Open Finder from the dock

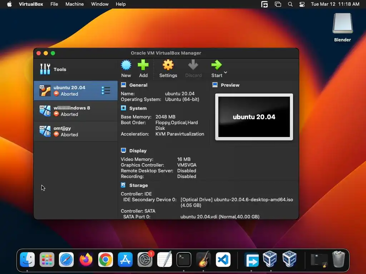(x=27, y=260)
